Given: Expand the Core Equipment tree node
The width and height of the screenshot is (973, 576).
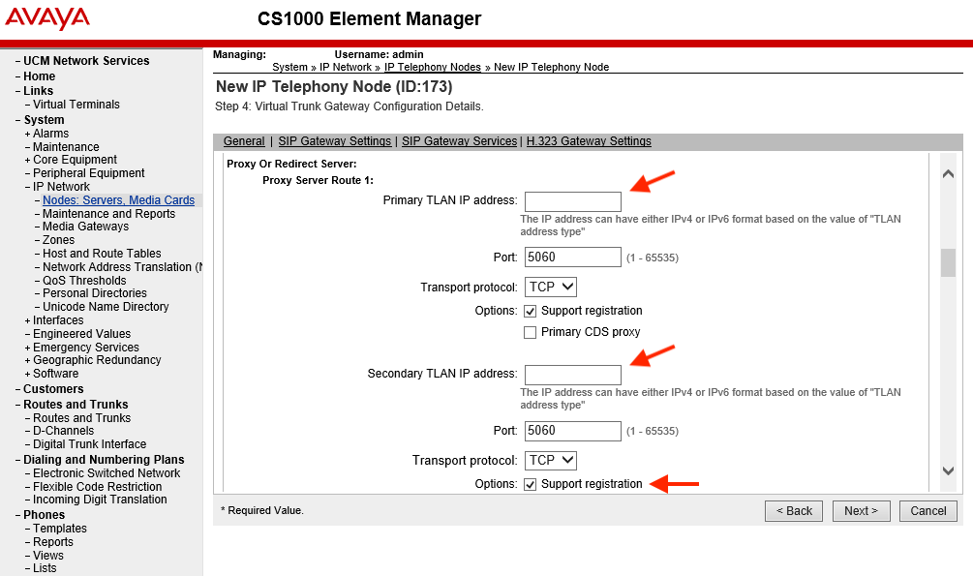Looking at the screenshot, I should click(27, 160).
